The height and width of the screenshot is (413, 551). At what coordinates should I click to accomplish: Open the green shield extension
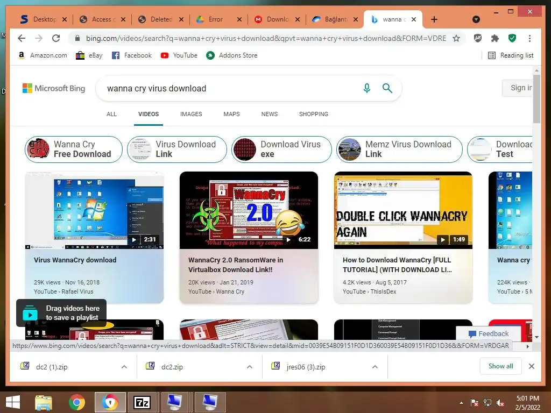(512, 38)
